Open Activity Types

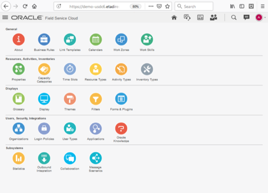[x=121, y=69]
